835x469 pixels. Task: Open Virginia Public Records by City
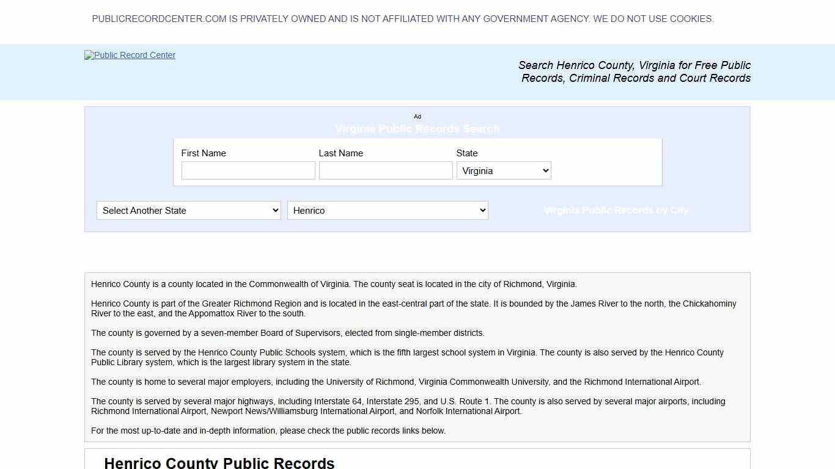616,210
